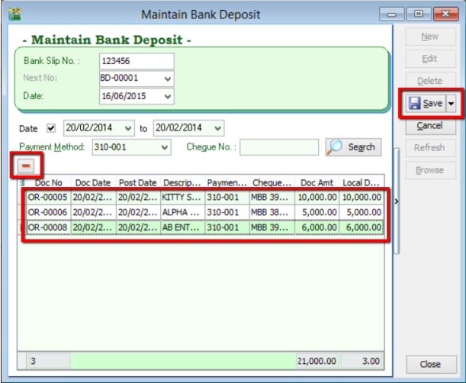This screenshot has height=383, width=466.
Task: Sort by the Doc Amt column header
Action: [x=317, y=183]
